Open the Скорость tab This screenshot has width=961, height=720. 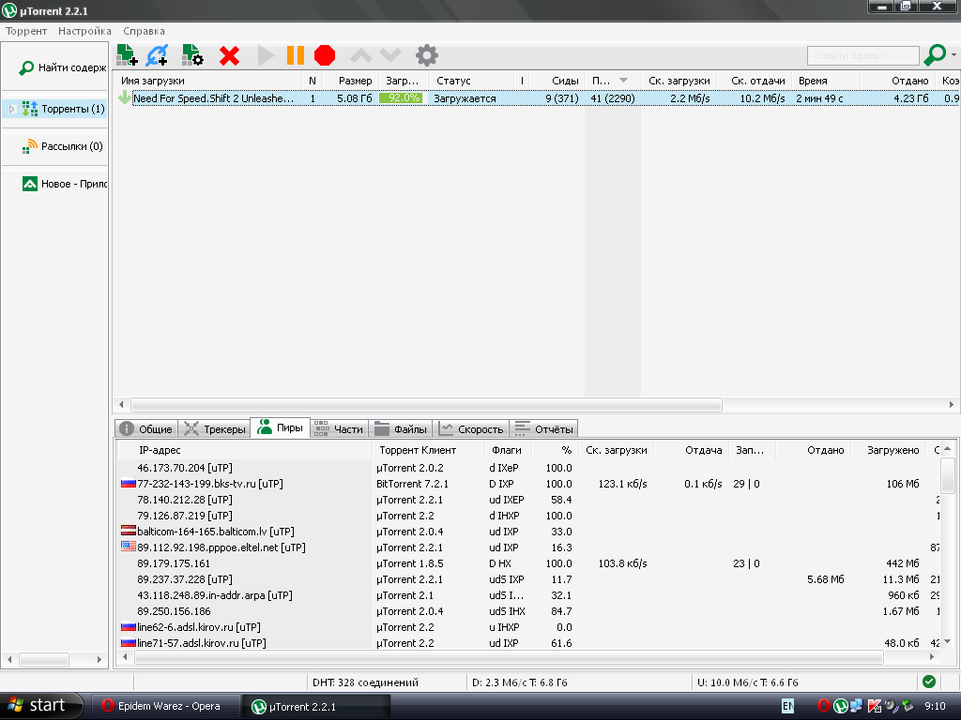[472, 428]
